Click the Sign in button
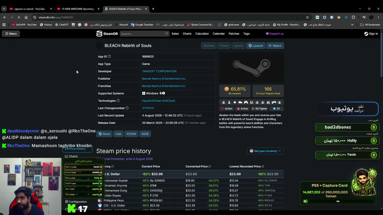Screen dimensions: 383x215 [371, 34]
